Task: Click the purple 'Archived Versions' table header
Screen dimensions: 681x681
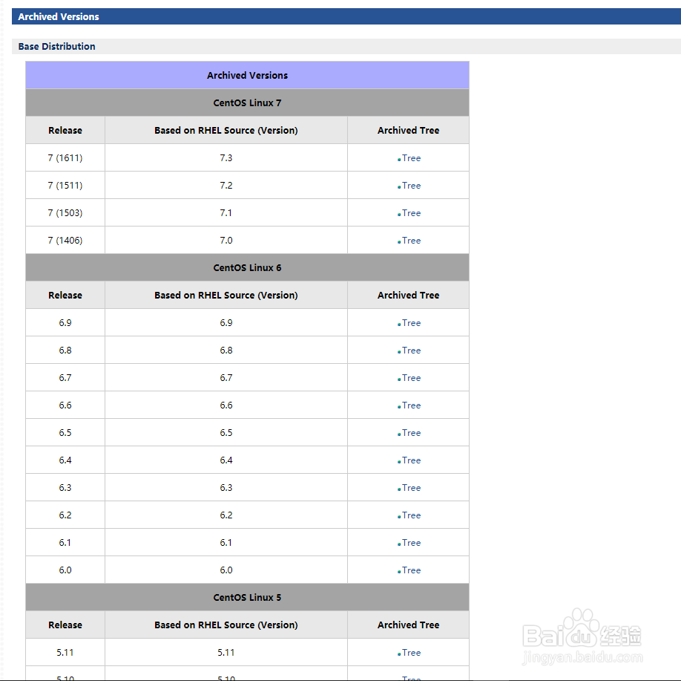Action: tap(247, 75)
